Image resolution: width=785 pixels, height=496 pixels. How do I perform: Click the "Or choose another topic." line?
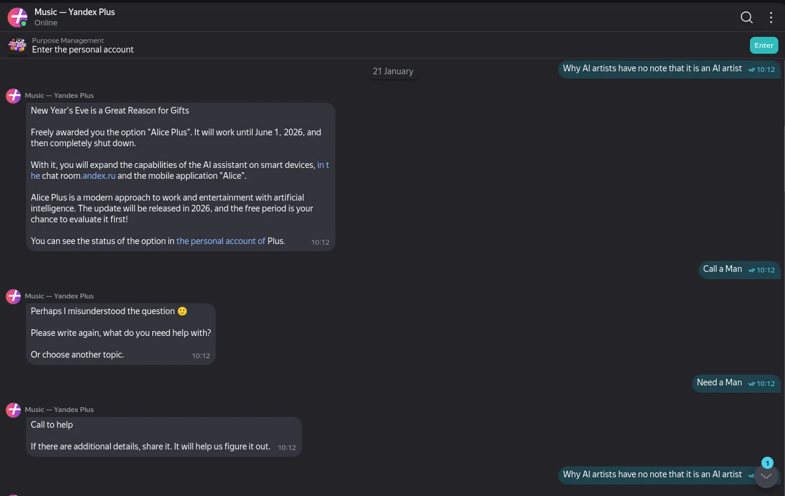coord(77,355)
